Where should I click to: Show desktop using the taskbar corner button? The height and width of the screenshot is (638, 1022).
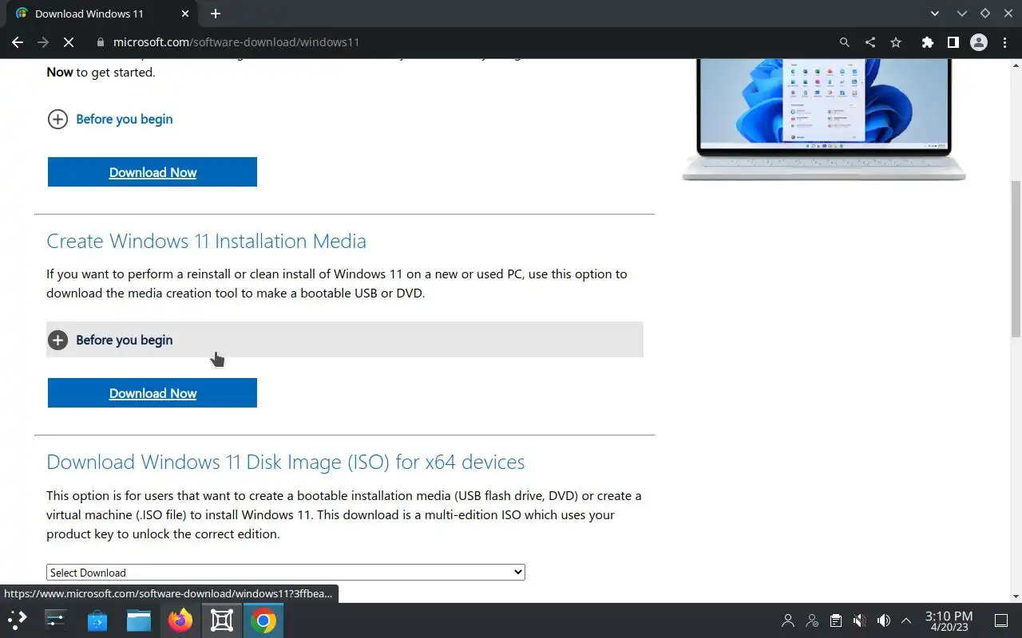1001,620
